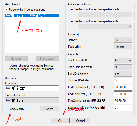Click the SaveCmdHistory label text
This screenshot has height=126, width=137.
pos(78,74)
